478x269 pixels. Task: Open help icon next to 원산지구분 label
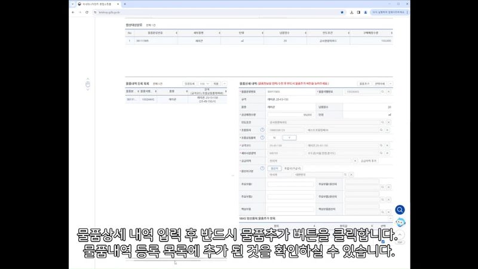coord(262,169)
